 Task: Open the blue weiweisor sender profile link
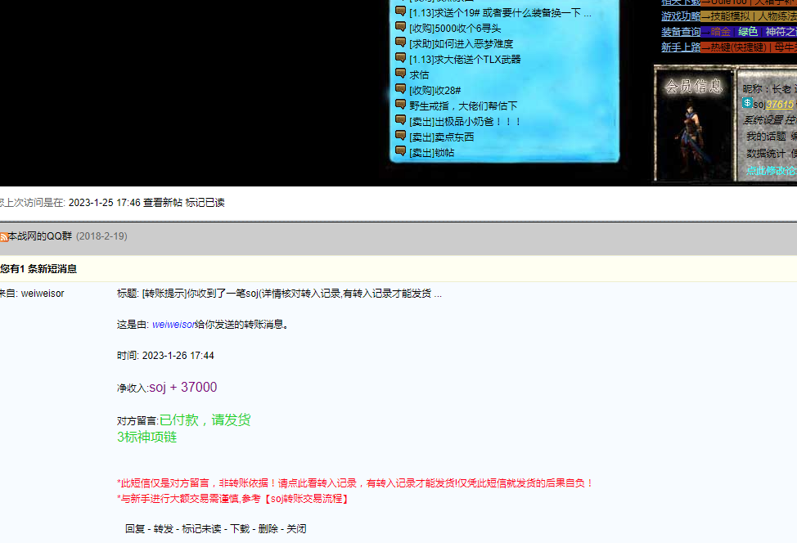click(x=173, y=325)
